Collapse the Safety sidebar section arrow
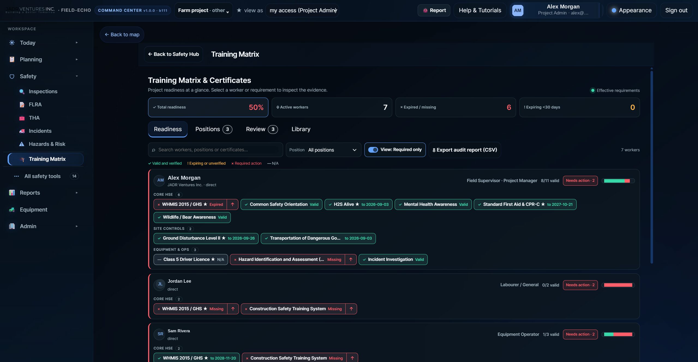698x362 pixels. pos(77,76)
